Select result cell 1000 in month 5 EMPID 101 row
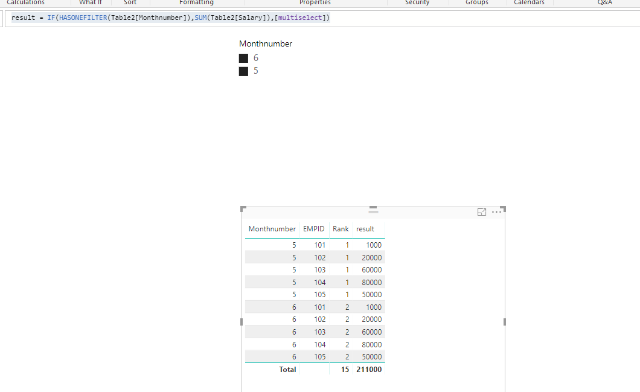Viewport: 640px width, 392px height. pos(374,245)
